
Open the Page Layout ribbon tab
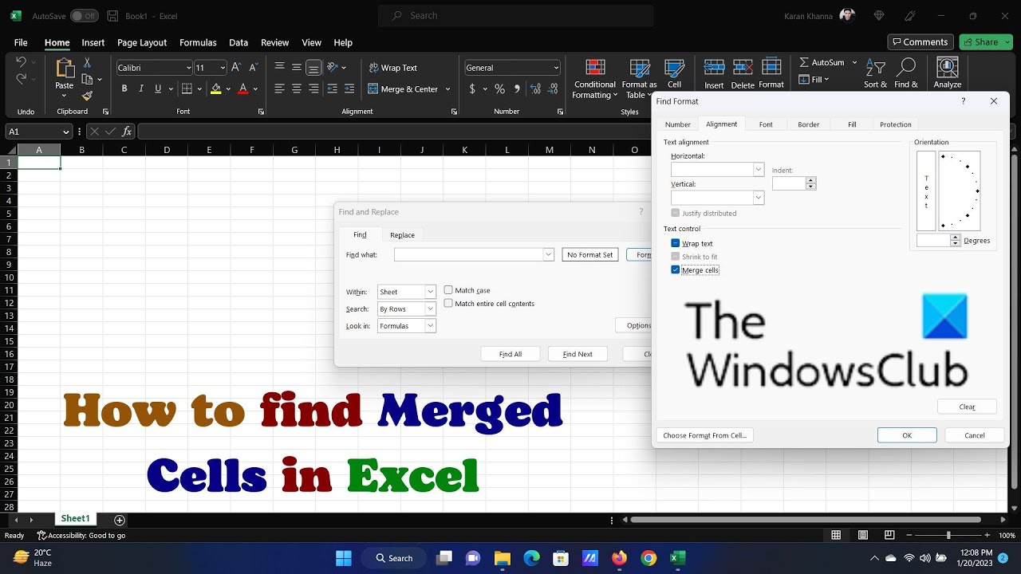click(x=142, y=42)
